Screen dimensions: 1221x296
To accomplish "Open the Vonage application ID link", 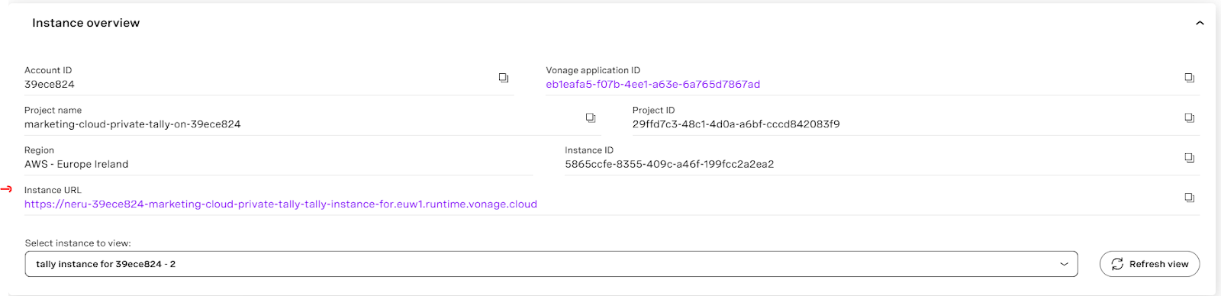I will [652, 85].
